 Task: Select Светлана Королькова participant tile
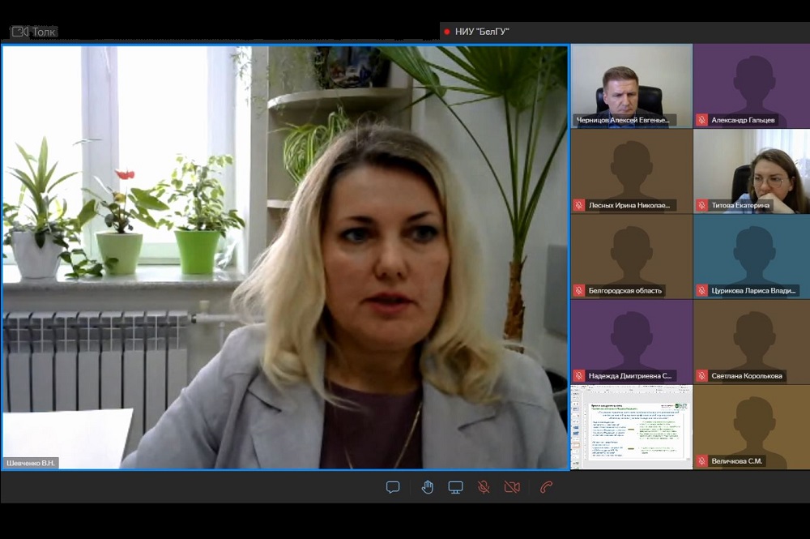coord(752,340)
